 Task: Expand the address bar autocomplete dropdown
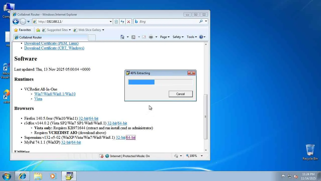tap(111, 22)
